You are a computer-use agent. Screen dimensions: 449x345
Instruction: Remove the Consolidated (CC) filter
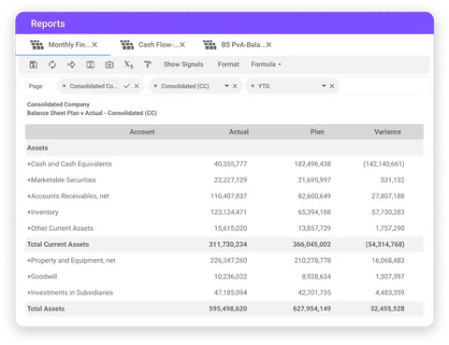pyautogui.click(x=235, y=86)
